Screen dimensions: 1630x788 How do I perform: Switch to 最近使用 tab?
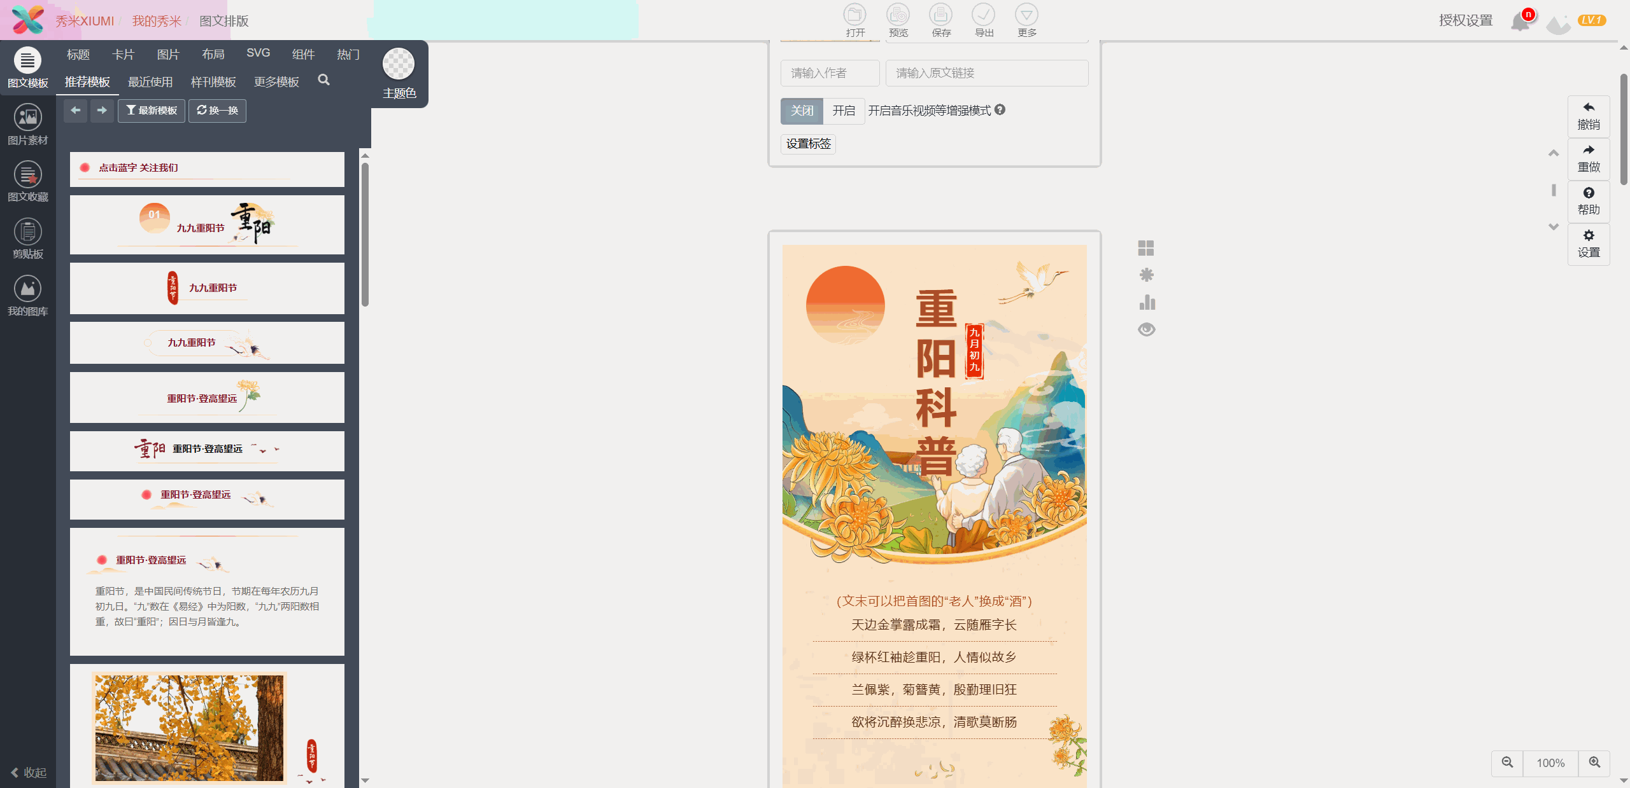coord(150,82)
